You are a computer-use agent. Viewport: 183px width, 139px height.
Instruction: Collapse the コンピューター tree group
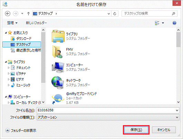6,97
